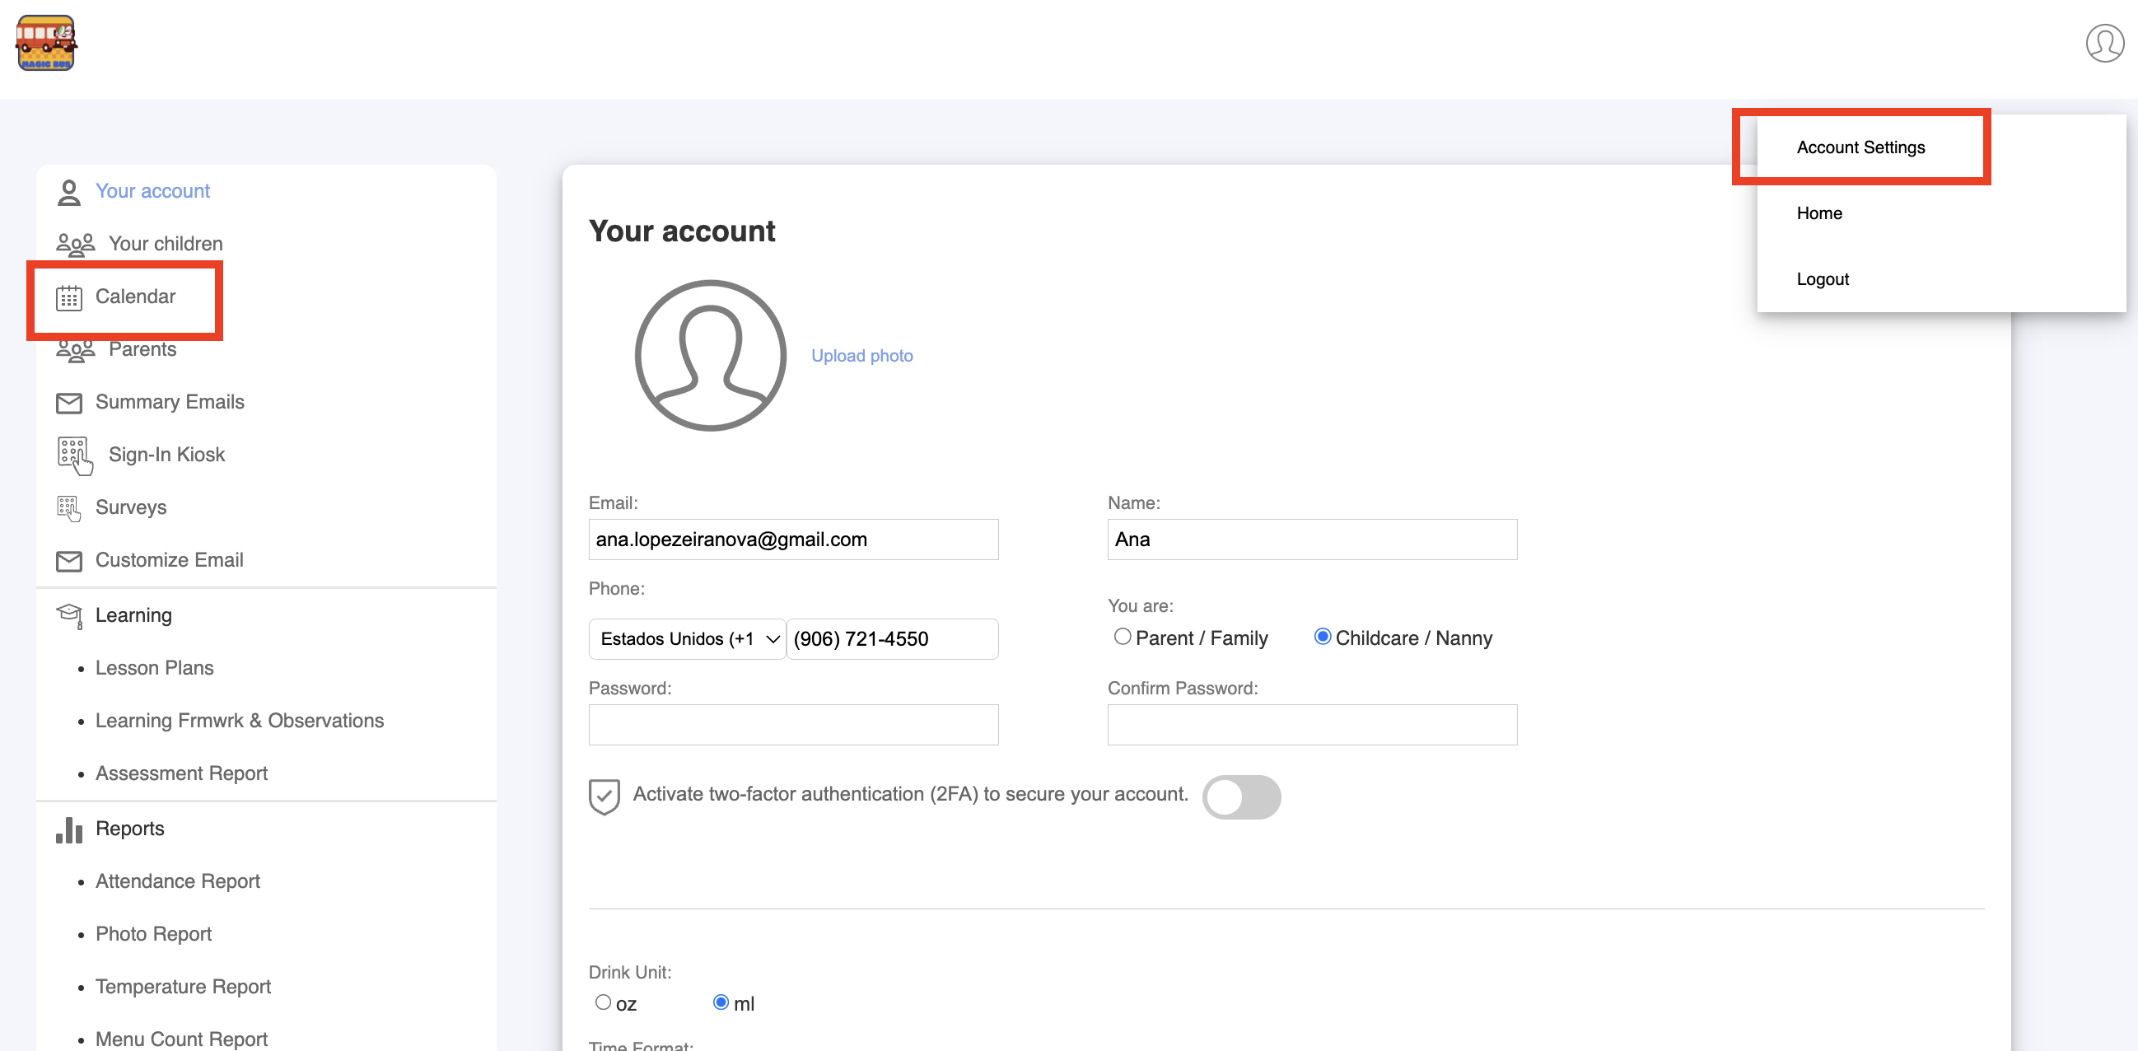The width and height of the screenshot is (2138, 1051).
Task: Click the Your children people icon
Action: (x=75, y=244)
